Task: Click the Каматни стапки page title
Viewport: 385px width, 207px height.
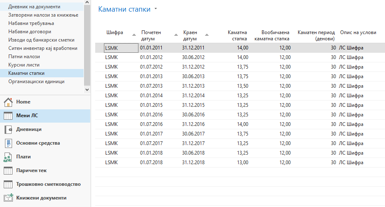Action: pos(124,9)
